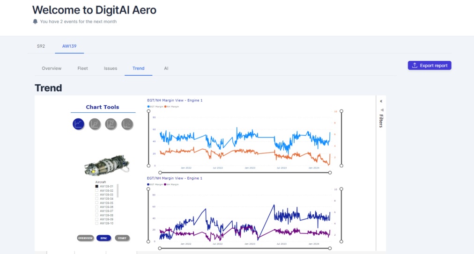Click the dark-blue EGT Margin legend in the bottom chart
The height and width of the screenshot is (254, 474).
(155, 184)
